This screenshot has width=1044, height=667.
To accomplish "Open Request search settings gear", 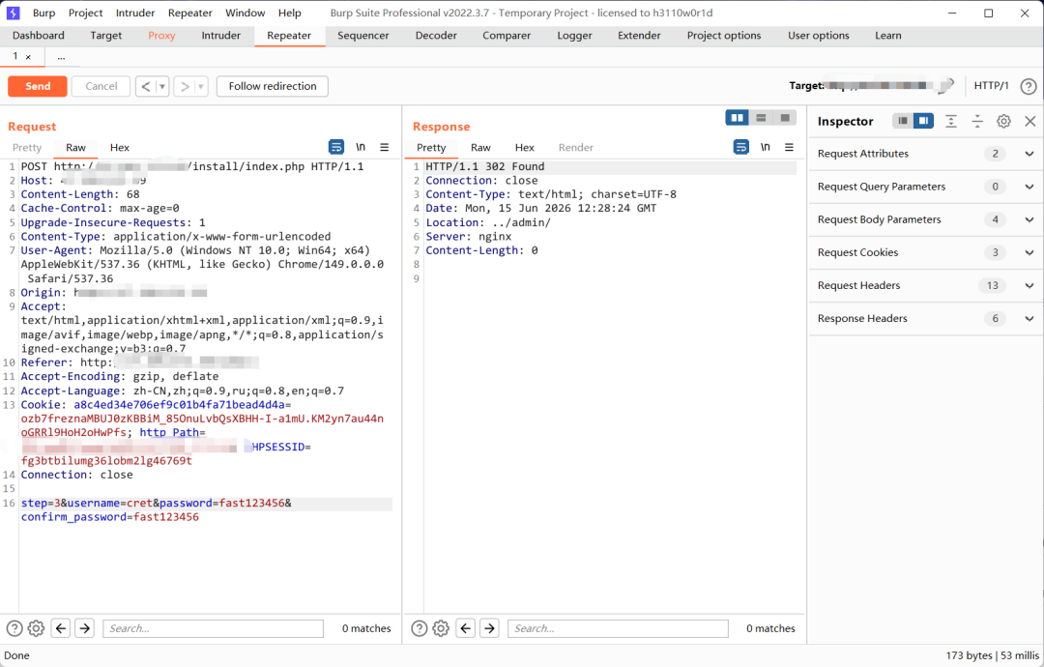I will [37, 628].
